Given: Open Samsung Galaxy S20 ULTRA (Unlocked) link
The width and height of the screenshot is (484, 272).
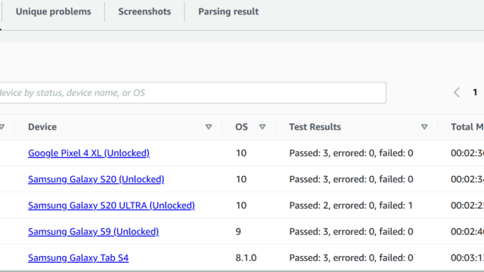Looking at the screenshot, I should coord(111,206).
